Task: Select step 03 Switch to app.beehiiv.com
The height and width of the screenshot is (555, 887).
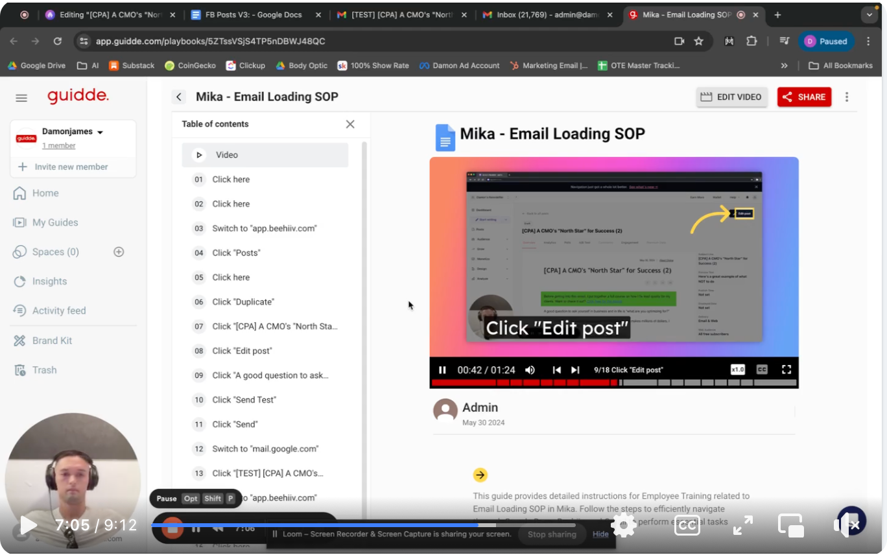Action: tap(265, 228)
